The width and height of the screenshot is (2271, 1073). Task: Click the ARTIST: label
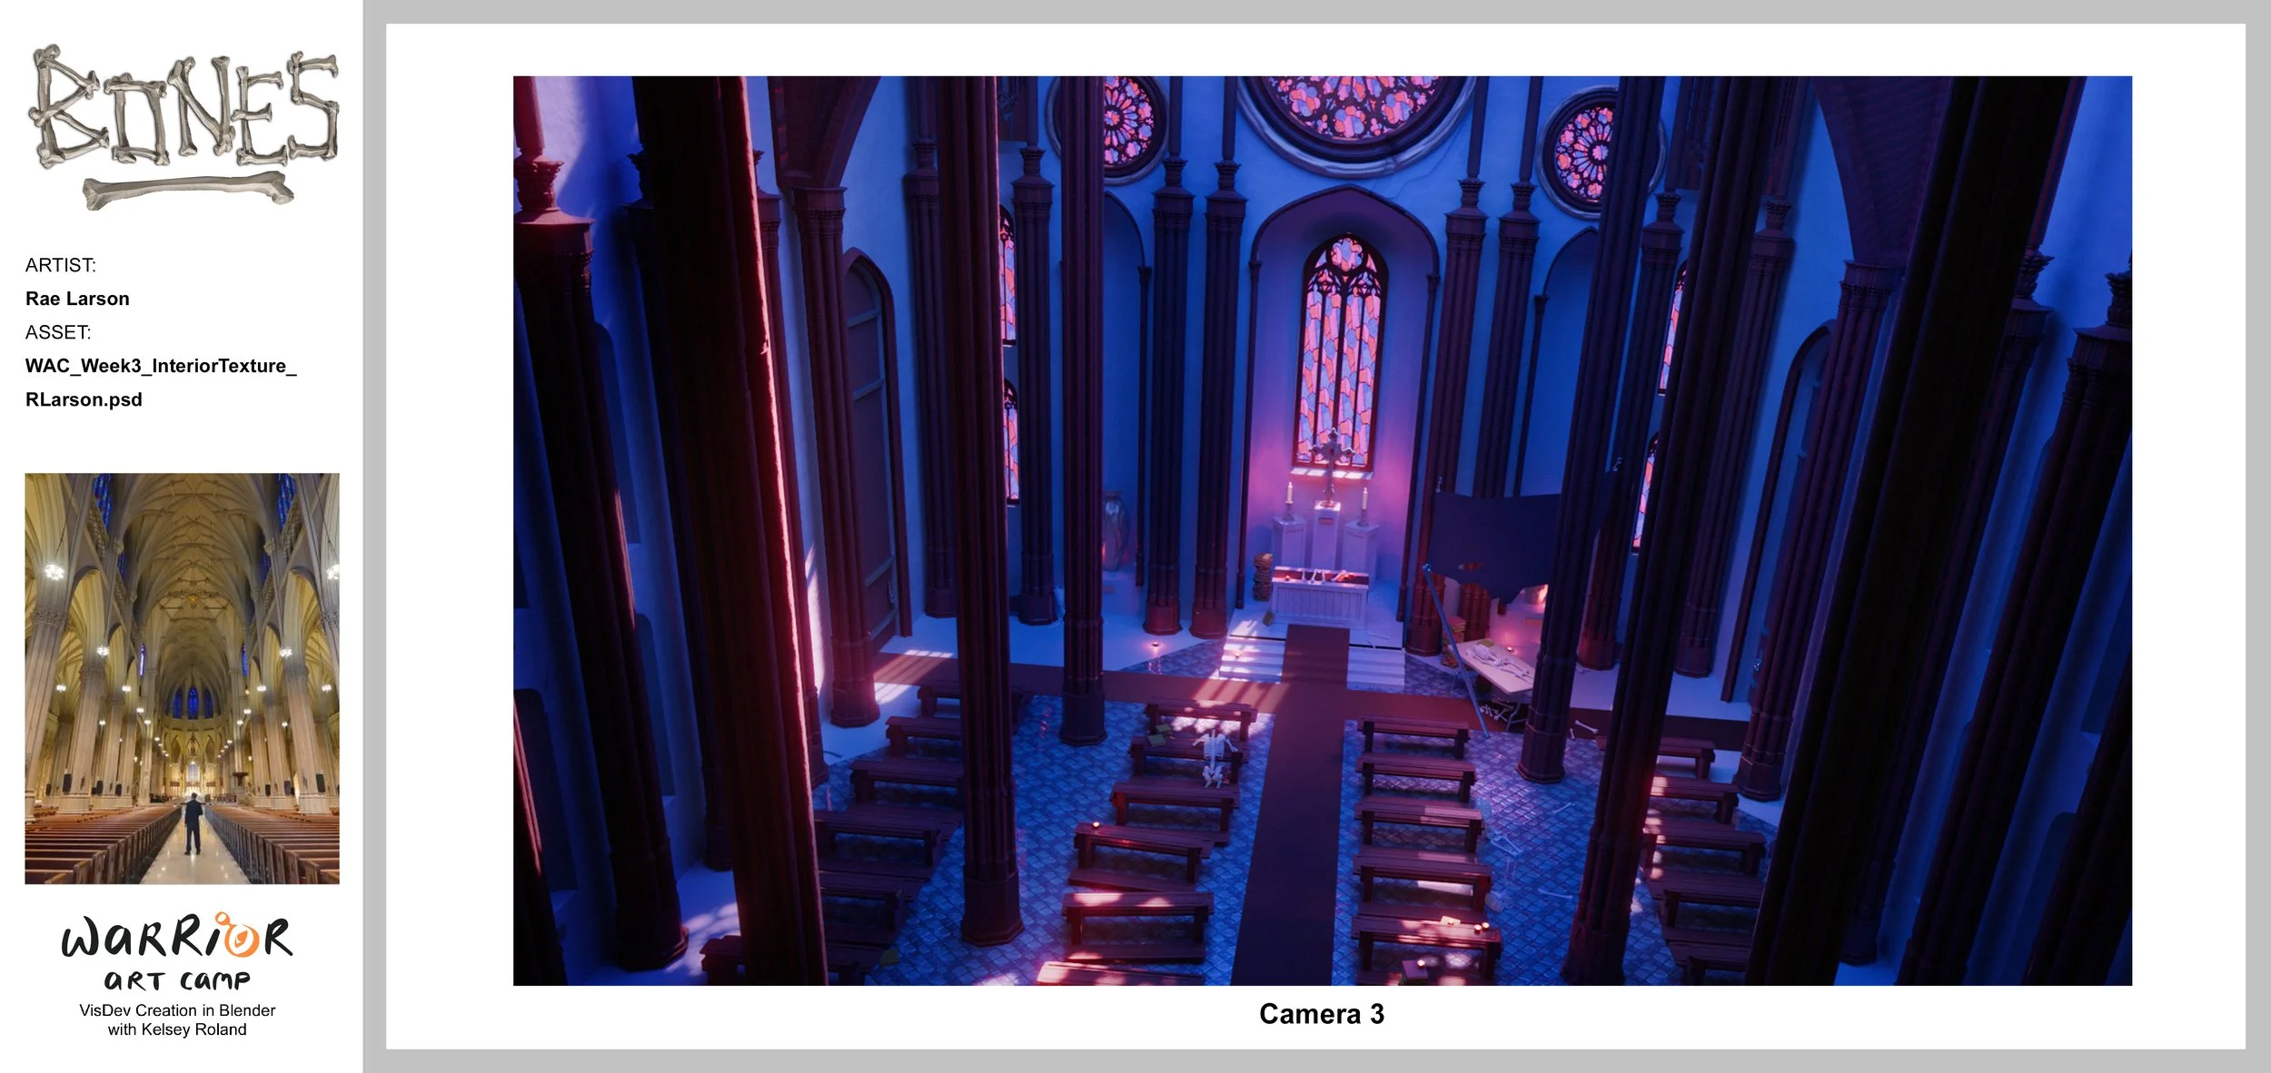click(60, 265)
